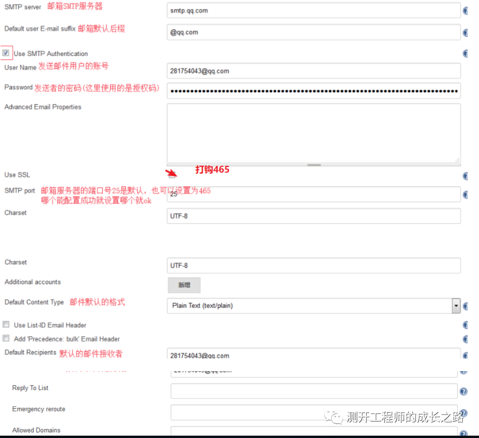Open help for Precedence bulk Email Header
479x438 pixels.
coord(465,339)
